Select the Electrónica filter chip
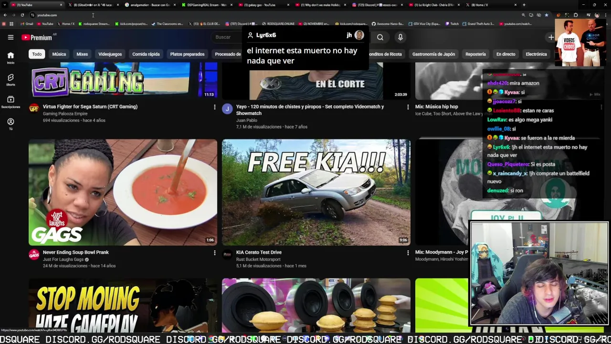 coord(536,54)
